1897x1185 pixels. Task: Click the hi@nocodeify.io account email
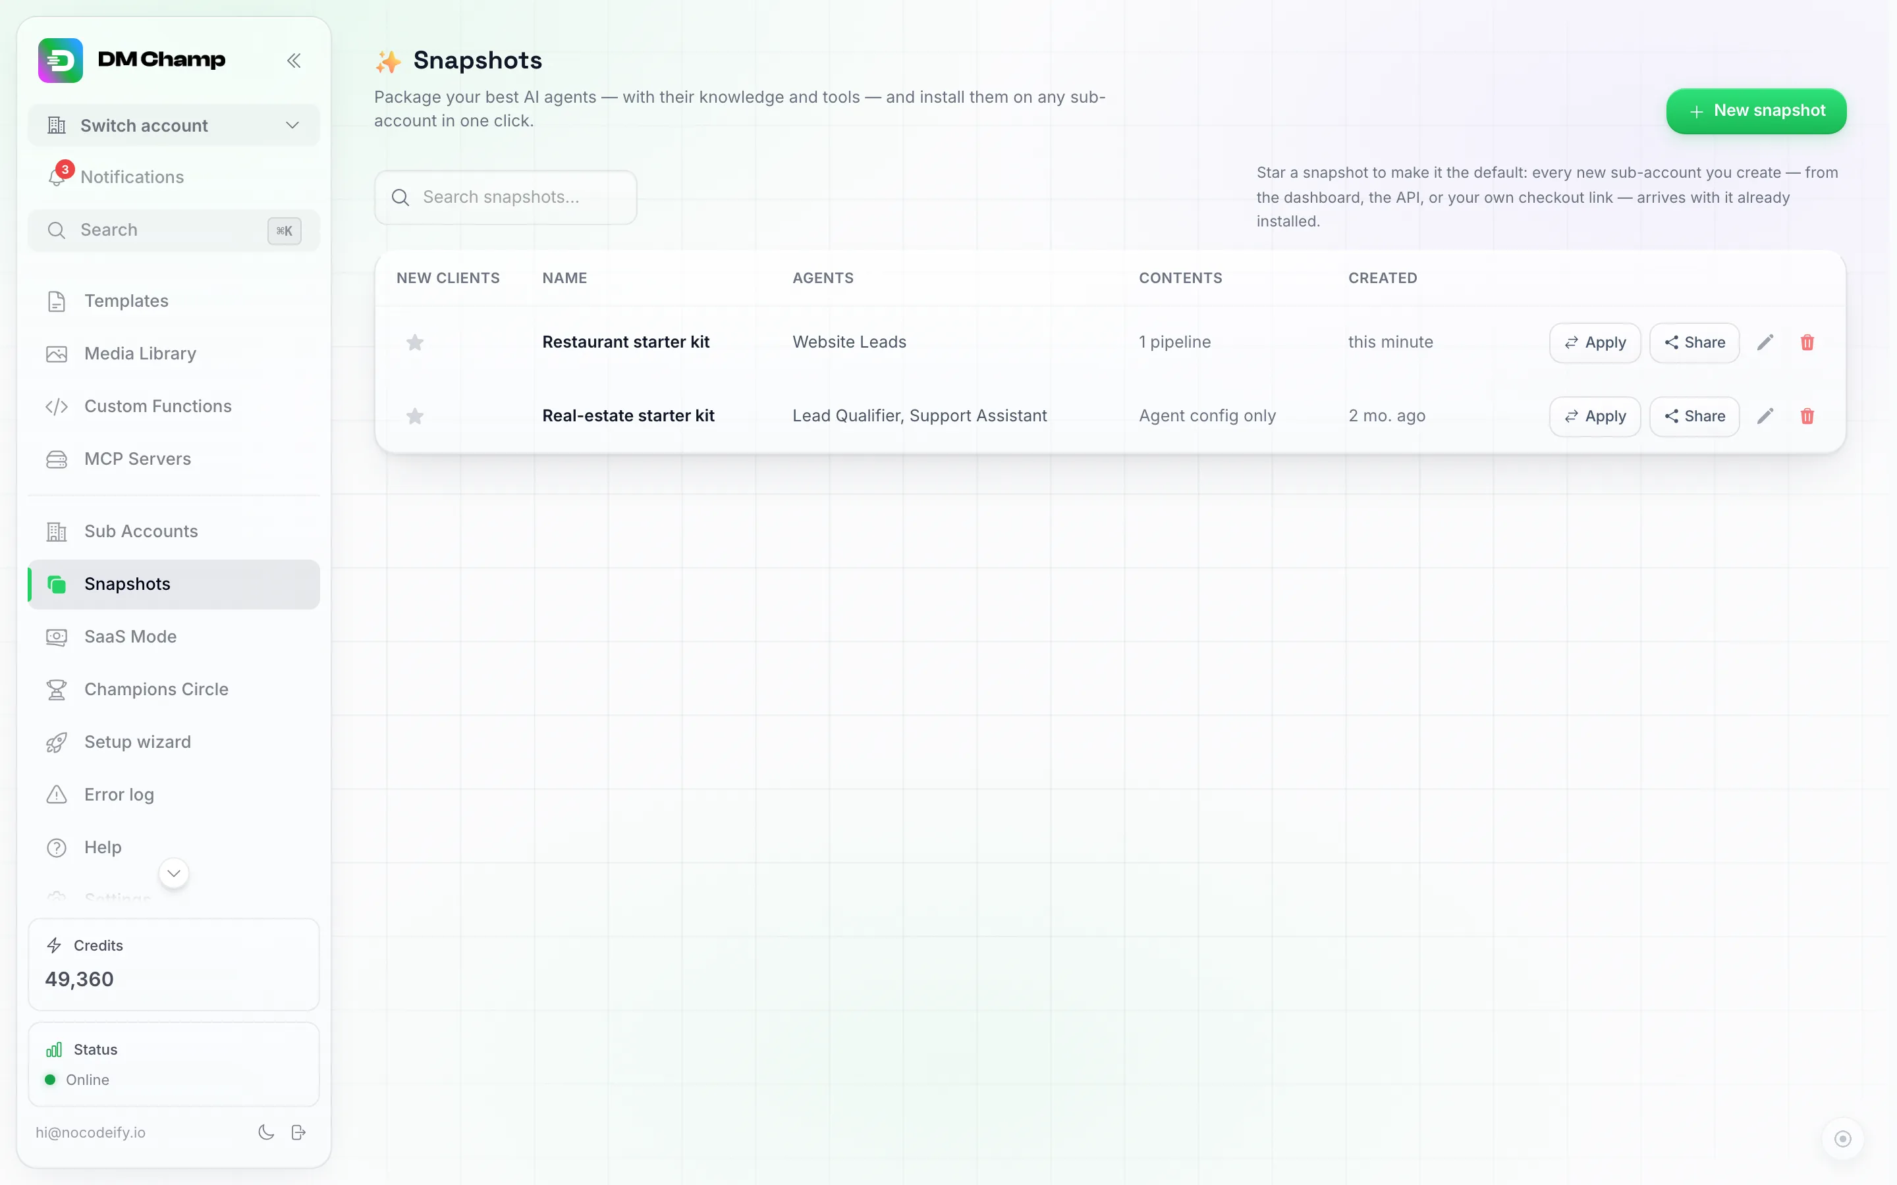(90, 1132)
